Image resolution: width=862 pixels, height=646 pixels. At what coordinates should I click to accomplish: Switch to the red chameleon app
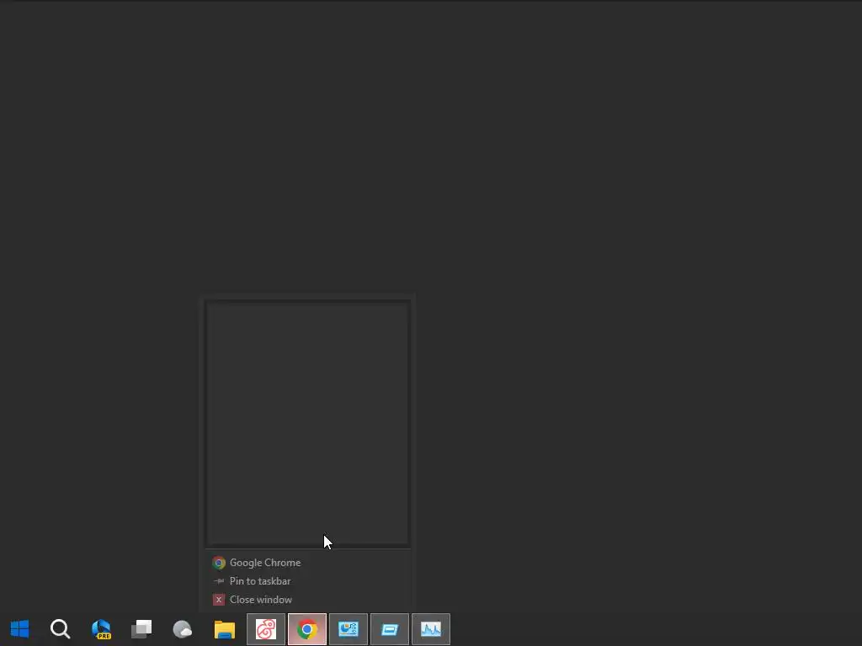tap(266, 629)
